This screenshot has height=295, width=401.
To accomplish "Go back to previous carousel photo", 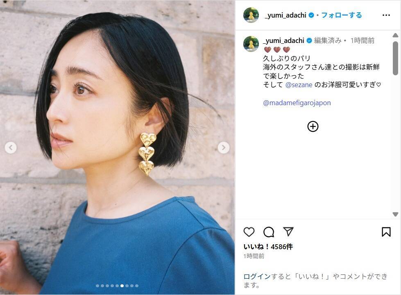I will coord(11,148).
